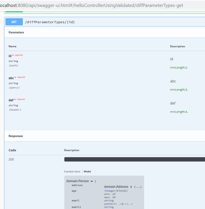Screen dimensions: 205x209
Task: Click the pattern: .+@.+\..+ text
Action: tap(118, 204)
